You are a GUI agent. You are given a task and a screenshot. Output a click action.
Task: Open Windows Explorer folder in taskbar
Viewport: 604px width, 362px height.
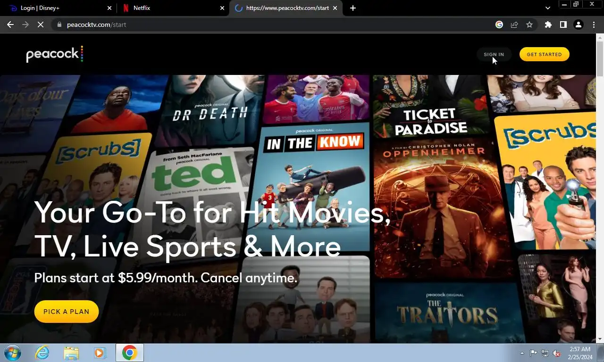[71, 353]
